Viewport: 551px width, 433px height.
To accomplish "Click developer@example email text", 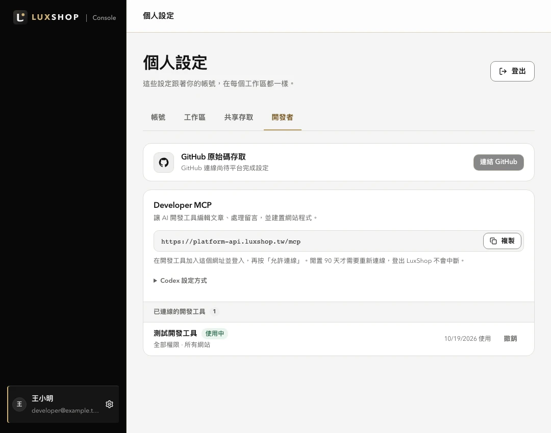I will pos(65,411).
